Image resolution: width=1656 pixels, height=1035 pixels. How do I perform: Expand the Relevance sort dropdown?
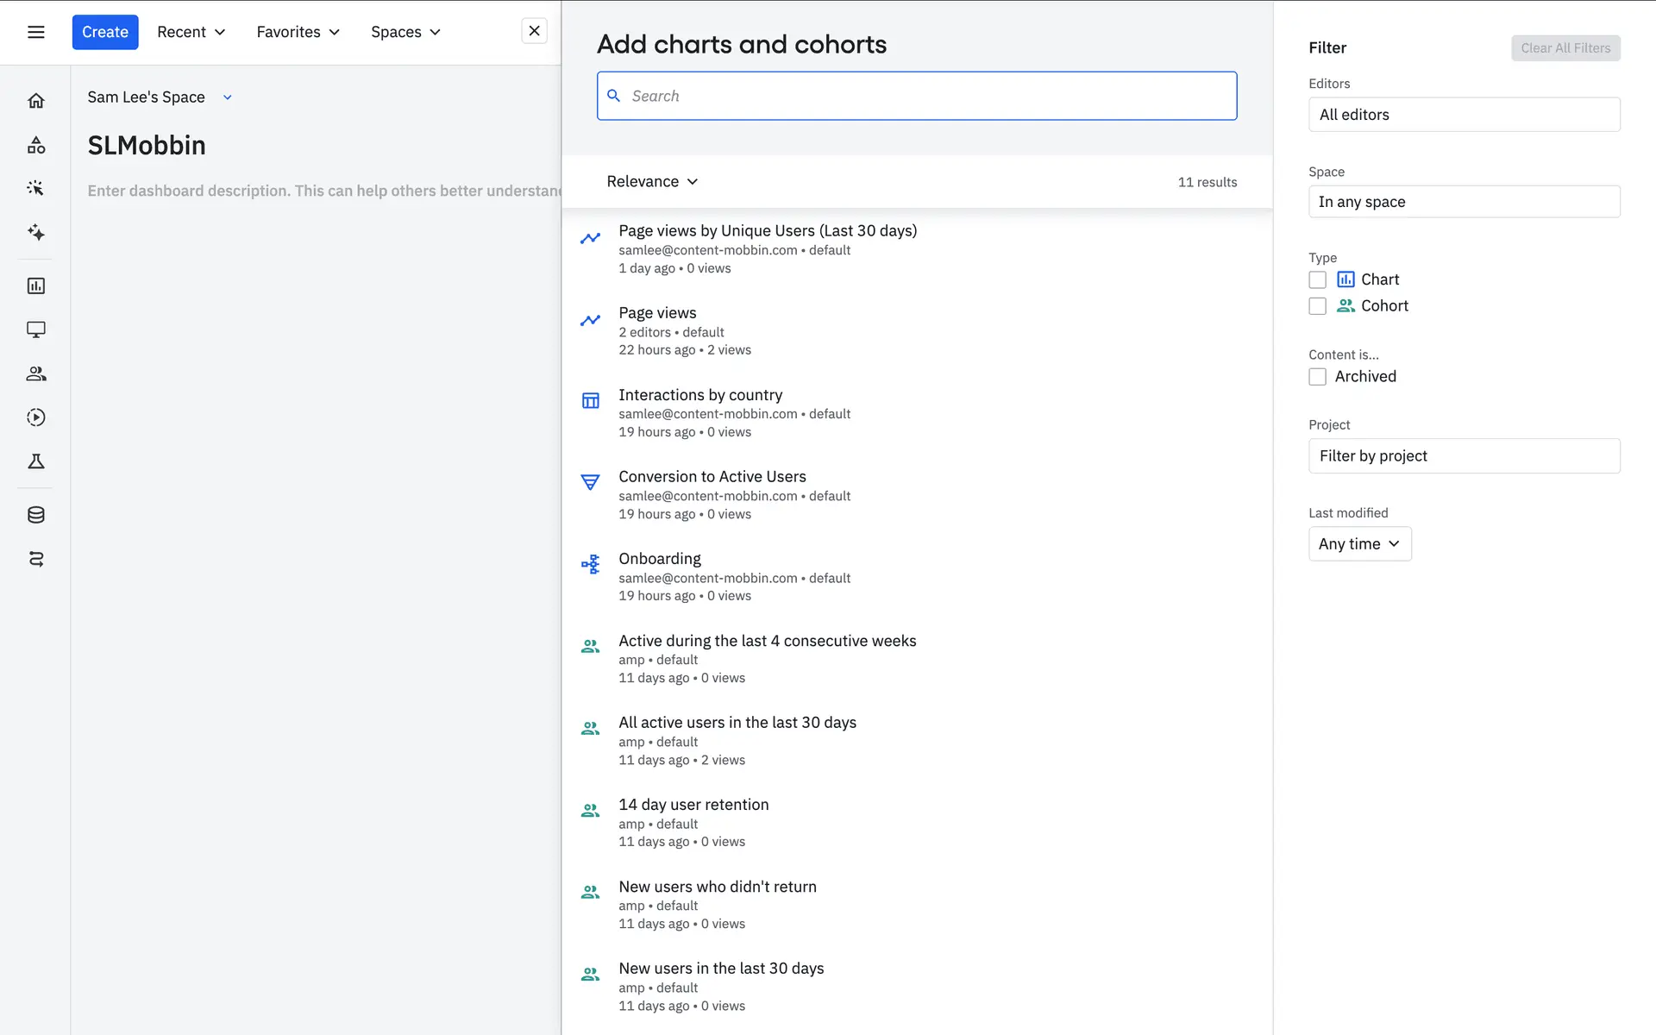click(652, 181)
